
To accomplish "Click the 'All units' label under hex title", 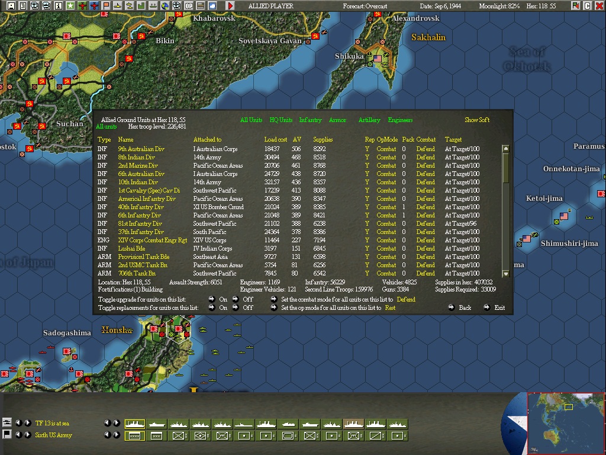I will point(107,127).
